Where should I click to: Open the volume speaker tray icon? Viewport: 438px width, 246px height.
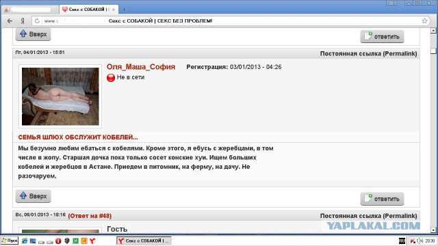pyautogui.click(x=420, y=241)
